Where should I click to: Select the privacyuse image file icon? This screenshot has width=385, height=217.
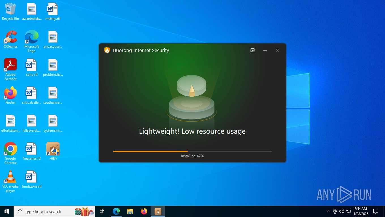53,40
